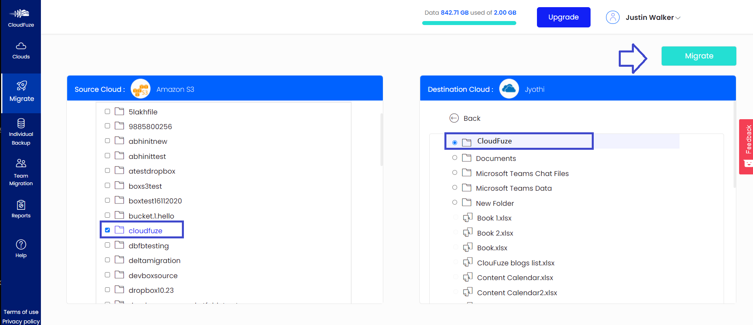The height and width of the screenshot is (325, 753).
Task: Open Individual Backup in the sidebar
Action: (21, 132)
